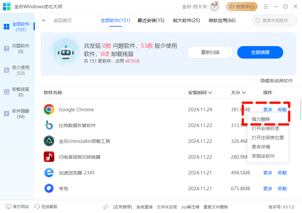Image resolution: width=302 pixels, height=213 pixels.
Task: Click 卸载 for 加速浏览器-2345
Action: click(282, 173)
